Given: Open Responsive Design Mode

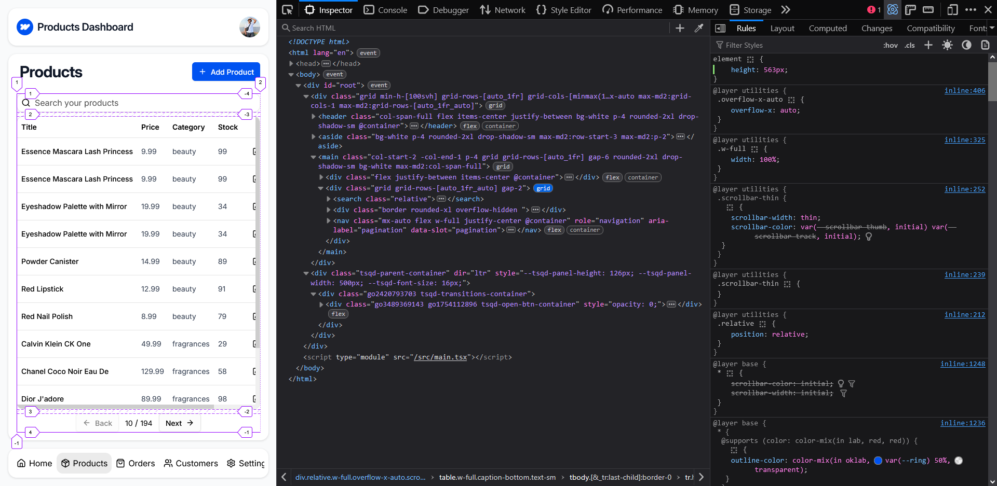Looking at the screenshot, I should 952,10.
